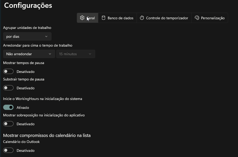The width and height of the screenshot is (238, 157).
Task: Expand the 'Não arredondar' rounding dropdown
Action: point(29,54)
